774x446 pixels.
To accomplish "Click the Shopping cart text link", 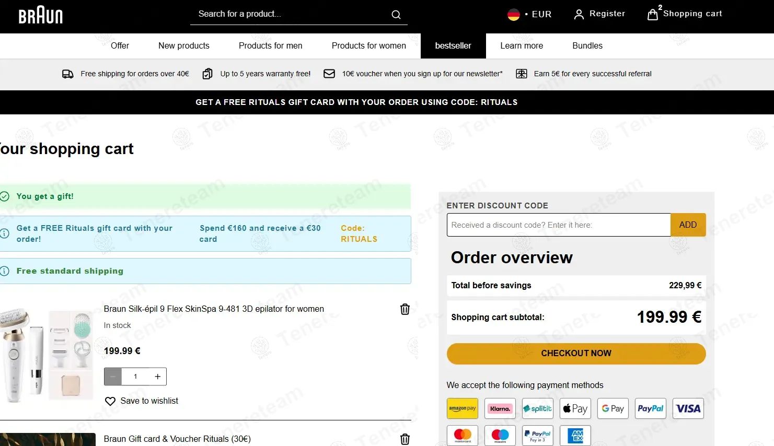I will click(692, 14).
